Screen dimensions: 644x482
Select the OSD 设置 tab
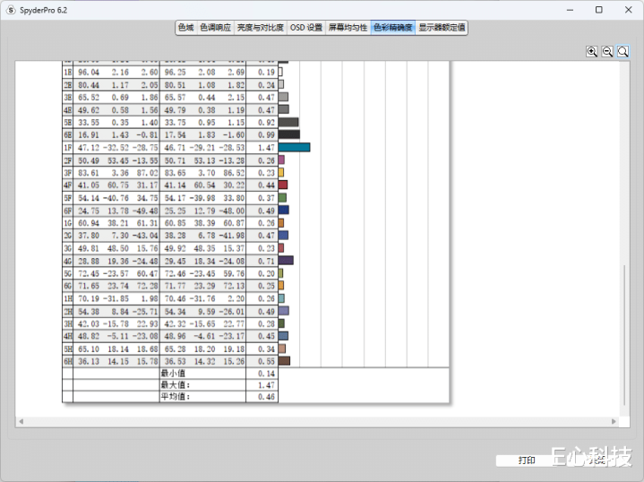point(306,28)
